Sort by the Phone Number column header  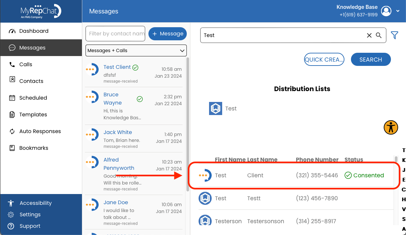click(x=317, y=160)
